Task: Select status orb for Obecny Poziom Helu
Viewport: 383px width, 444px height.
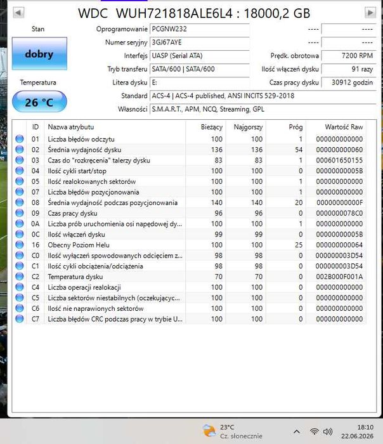Action: pyautogui.click(x=20, y=245)
